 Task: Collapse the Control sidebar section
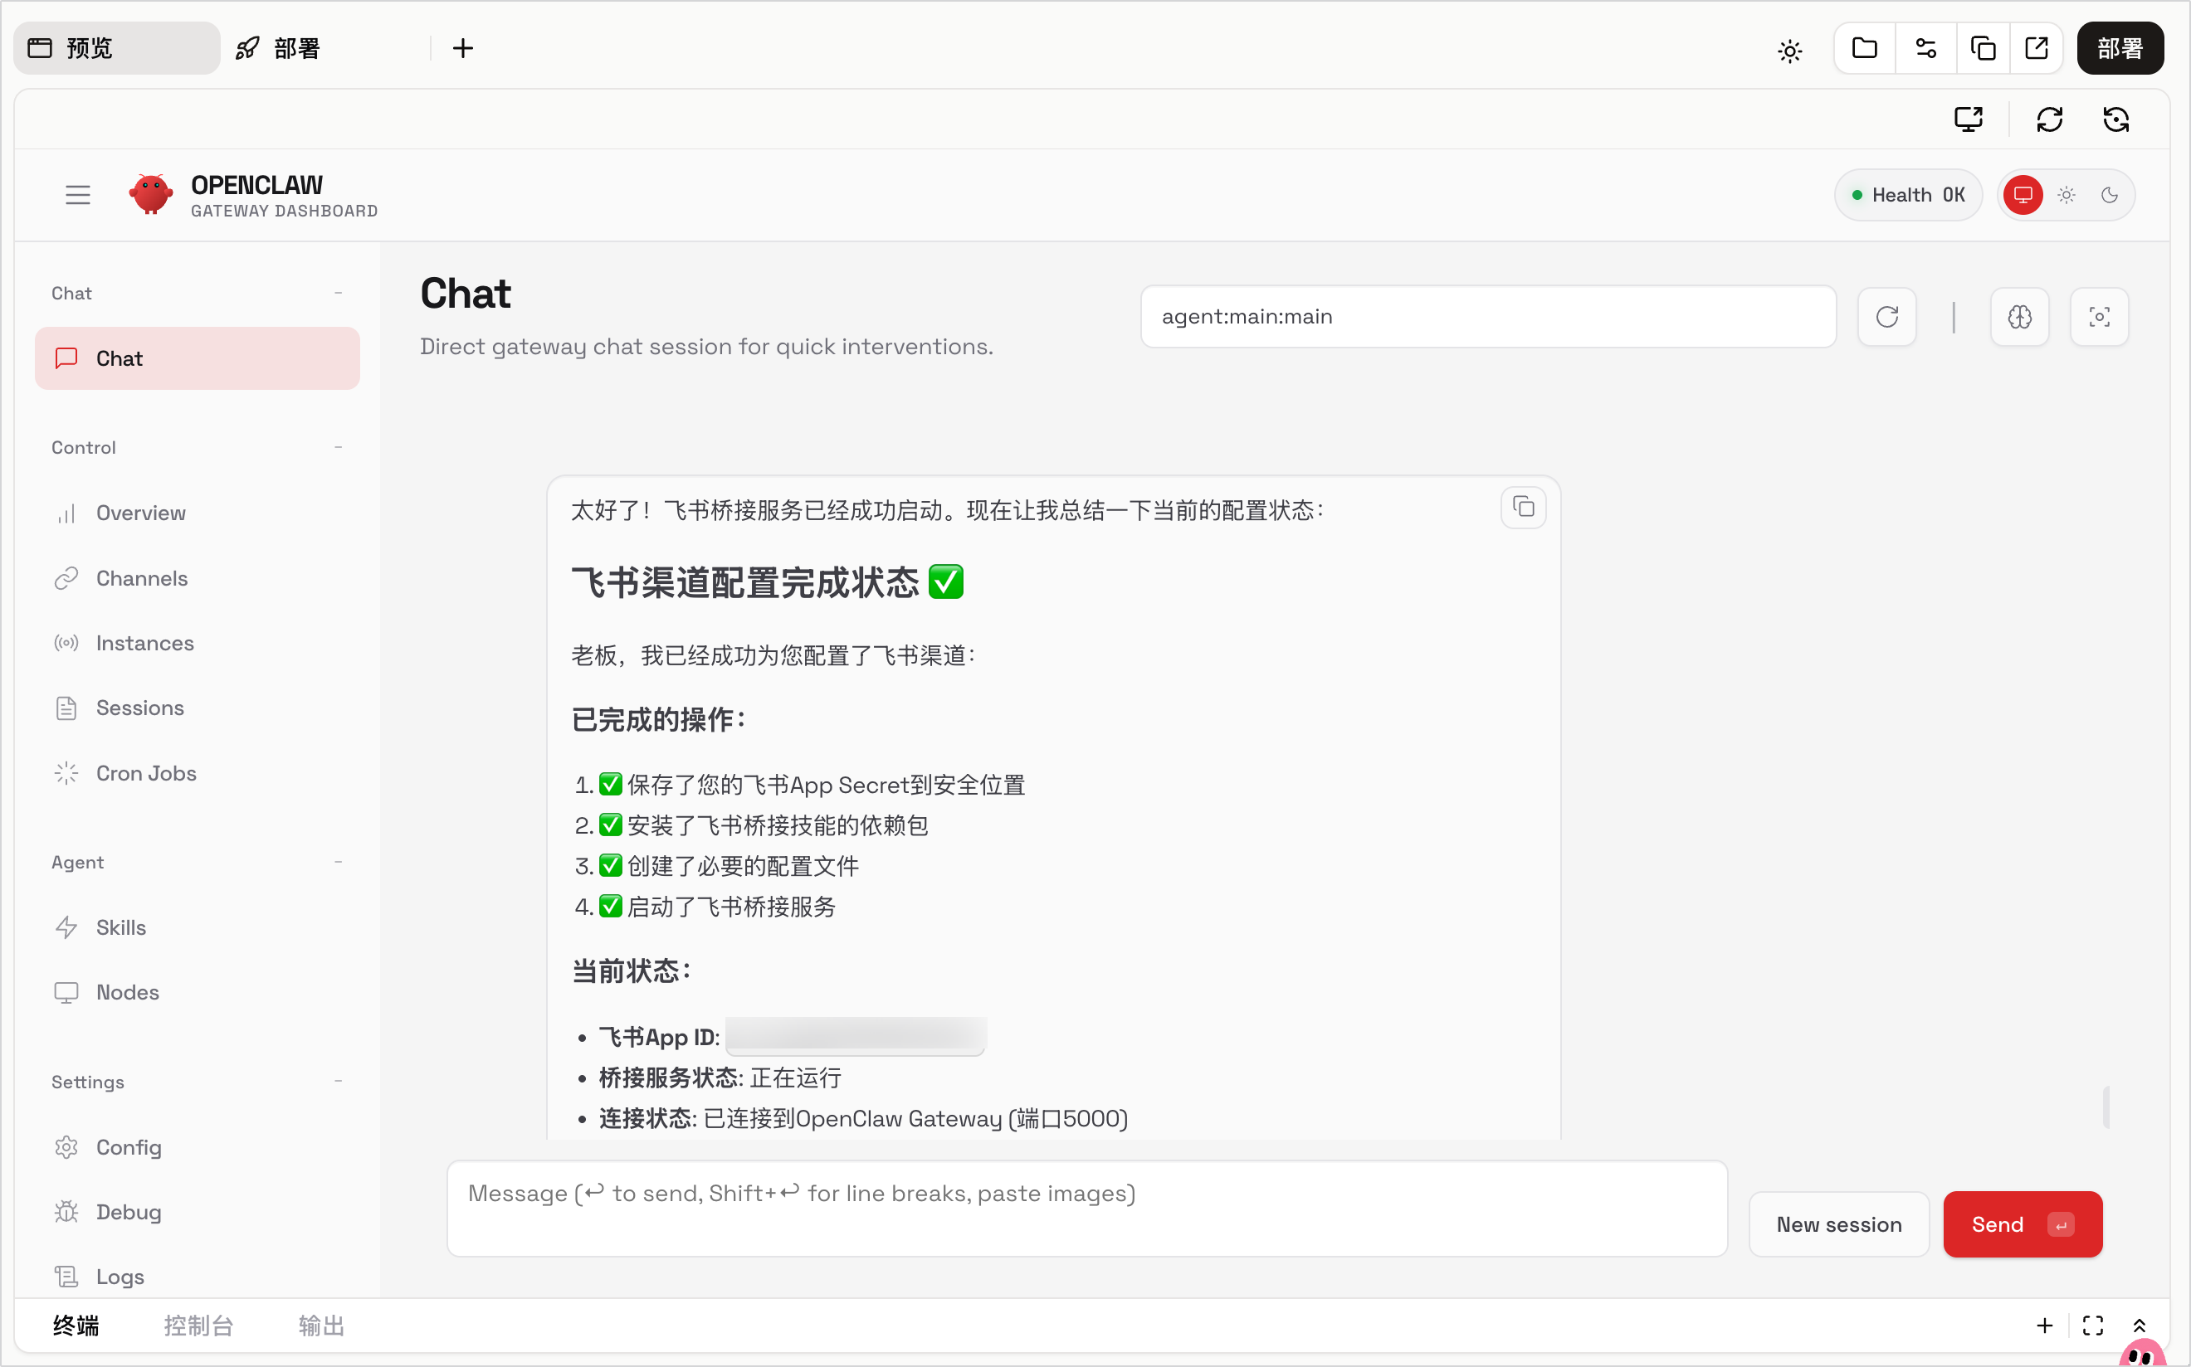[338, 448]
